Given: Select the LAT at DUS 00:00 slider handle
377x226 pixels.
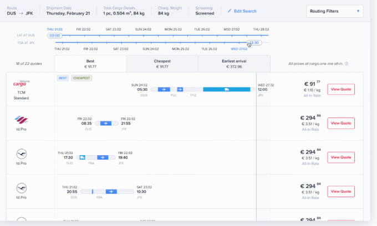Looking at the screenshot, I should point(55,35).
